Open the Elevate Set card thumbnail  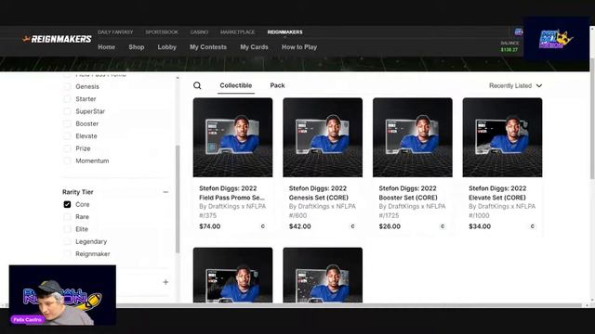(x=502, y=137)
